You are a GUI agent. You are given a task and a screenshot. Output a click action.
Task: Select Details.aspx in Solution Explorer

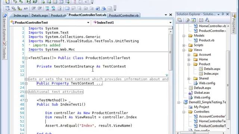click(212, 69)
